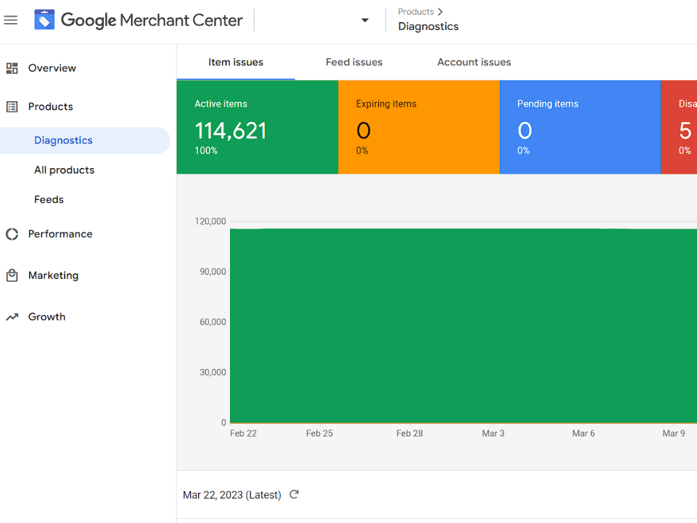Select the Performance icon in the sidebar
This screenshot has width=697, height=523.
(x=12, y=234)
